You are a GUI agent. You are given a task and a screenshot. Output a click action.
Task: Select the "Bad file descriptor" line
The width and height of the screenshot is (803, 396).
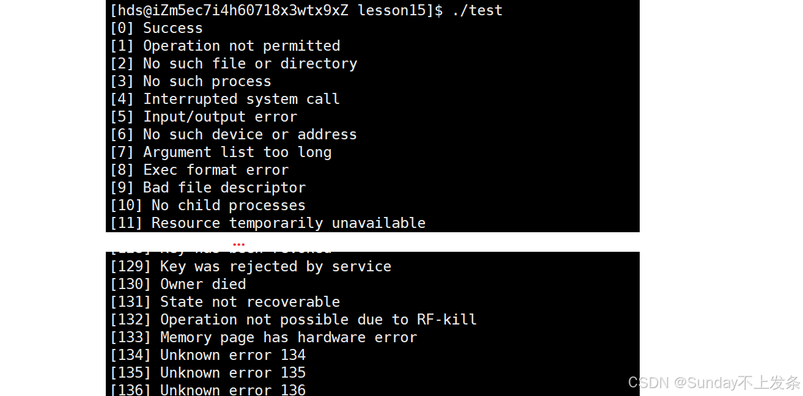208,188
